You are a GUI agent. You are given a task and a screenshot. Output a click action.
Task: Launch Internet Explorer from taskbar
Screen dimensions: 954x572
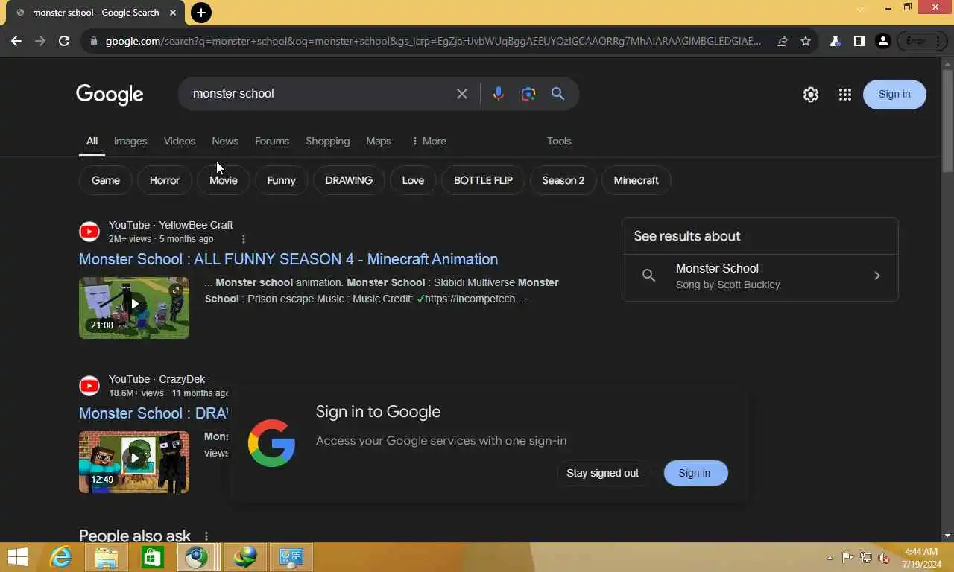[60, 557]
